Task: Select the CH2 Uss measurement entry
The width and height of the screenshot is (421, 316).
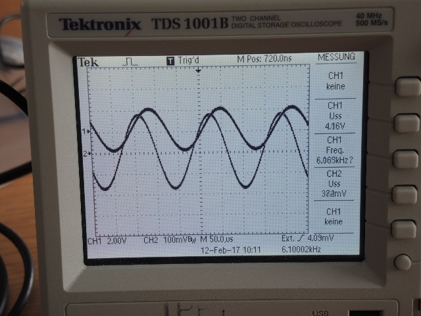Action: point(334,184)
